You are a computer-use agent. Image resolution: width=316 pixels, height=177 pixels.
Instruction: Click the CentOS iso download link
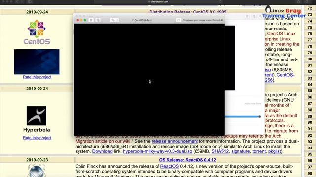[268, 70]
